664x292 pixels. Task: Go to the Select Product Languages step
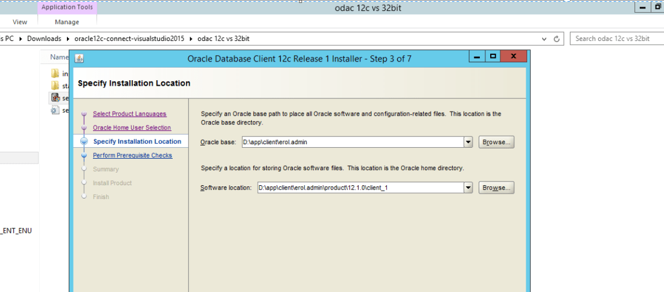point(129,114)
